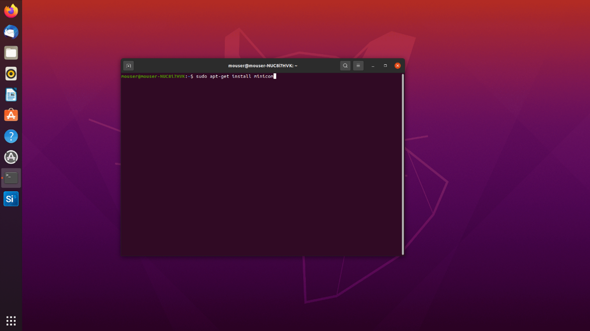
Task: Select the Terminal icon in dock
Action: 11,178
